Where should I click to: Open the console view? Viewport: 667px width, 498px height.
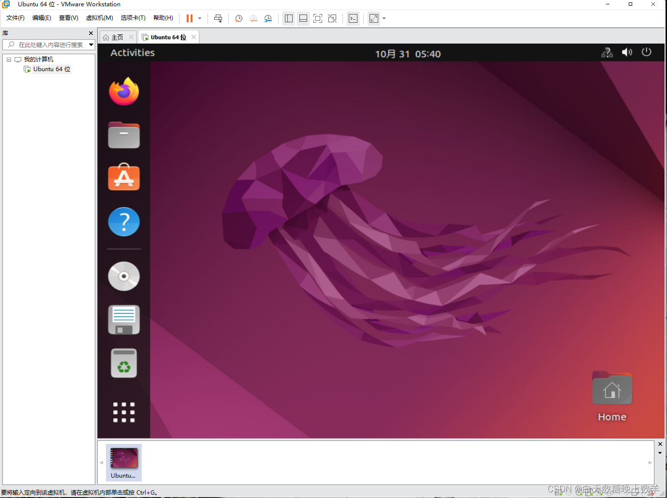click(x=353, y=18)
